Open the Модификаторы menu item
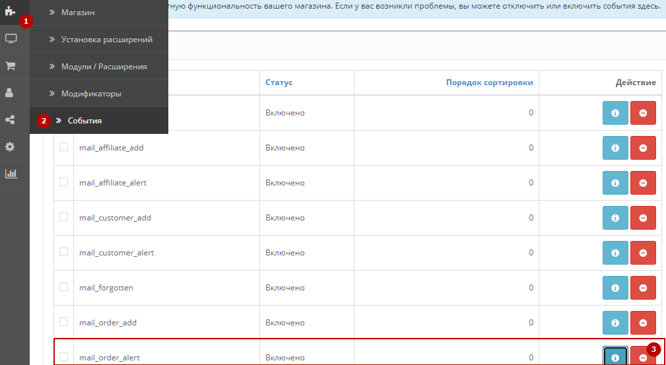 [99, 94]
